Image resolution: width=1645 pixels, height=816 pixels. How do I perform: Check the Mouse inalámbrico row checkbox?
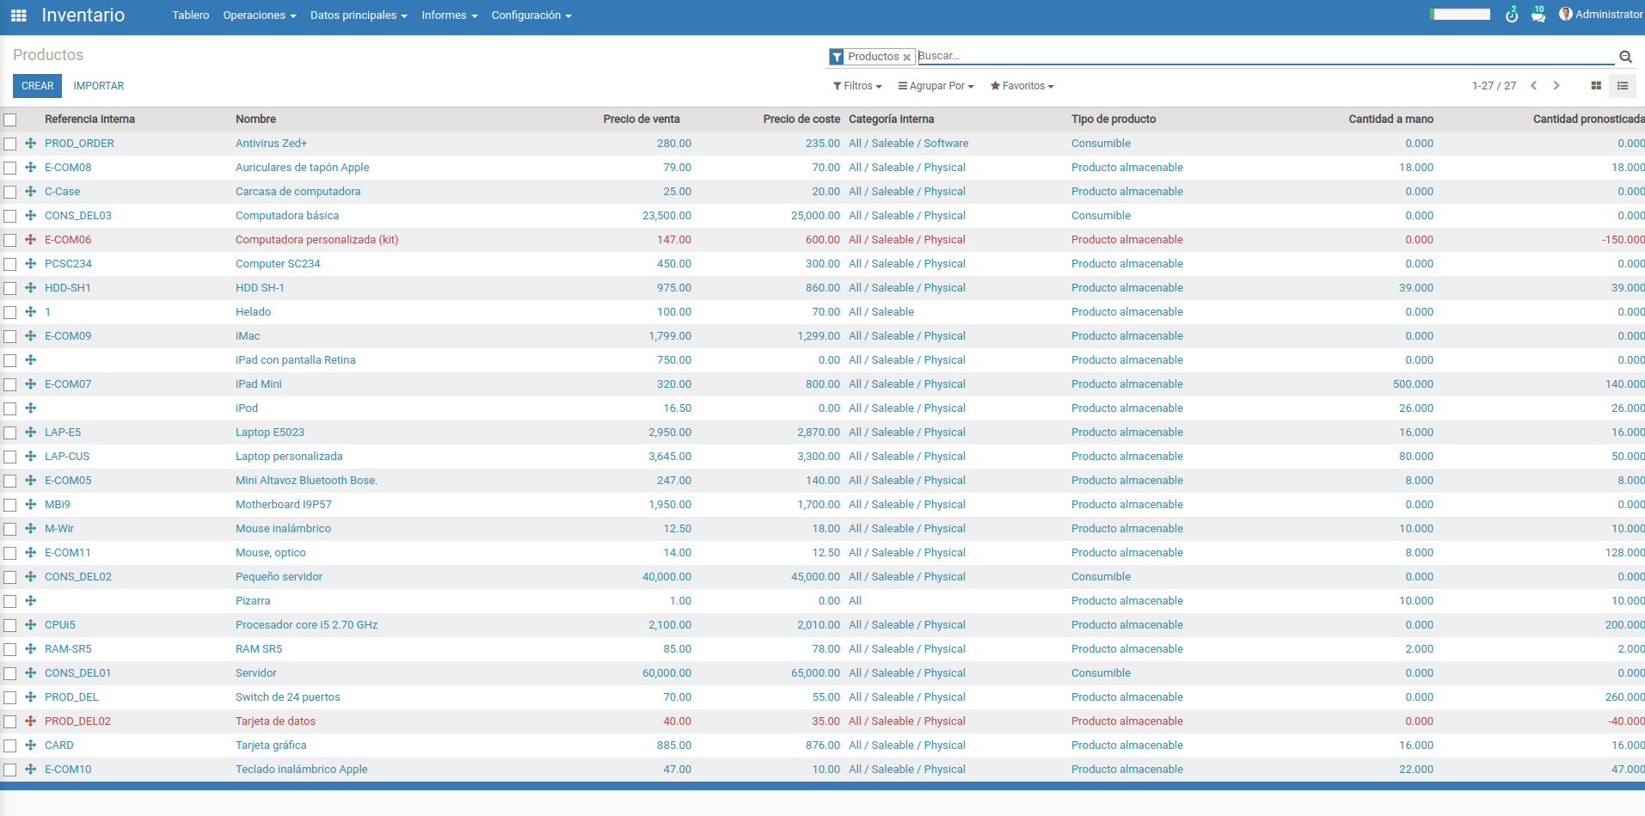(x=10, y=529)
